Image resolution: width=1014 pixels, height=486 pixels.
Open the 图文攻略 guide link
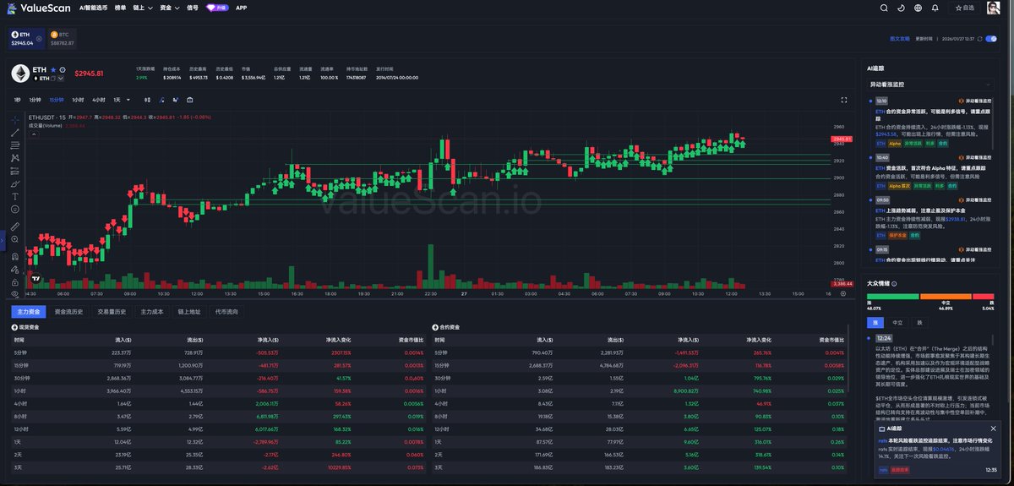coord(900,38)
